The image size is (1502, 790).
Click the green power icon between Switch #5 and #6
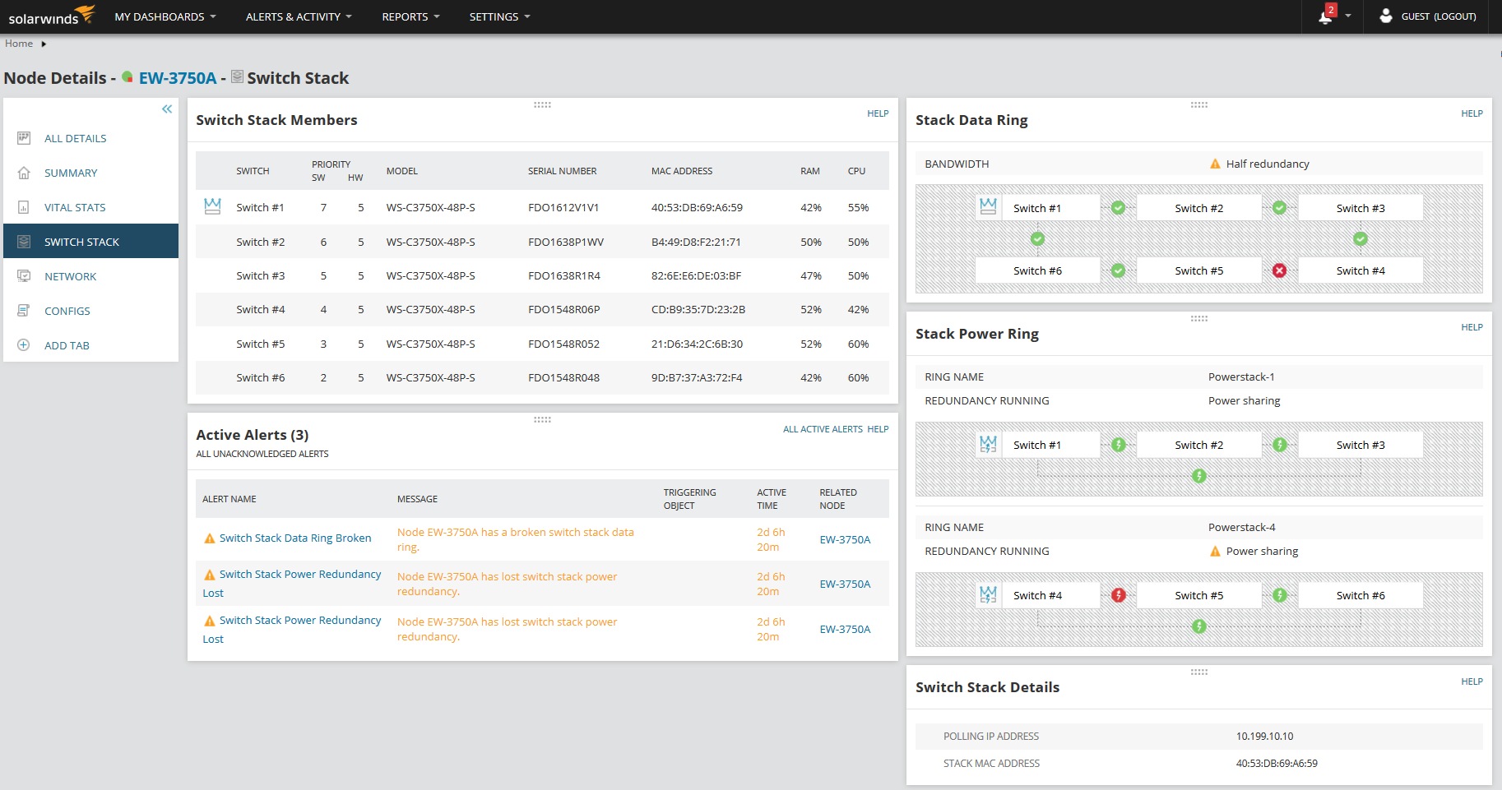pyautogui.click(x=1280, y=595)
